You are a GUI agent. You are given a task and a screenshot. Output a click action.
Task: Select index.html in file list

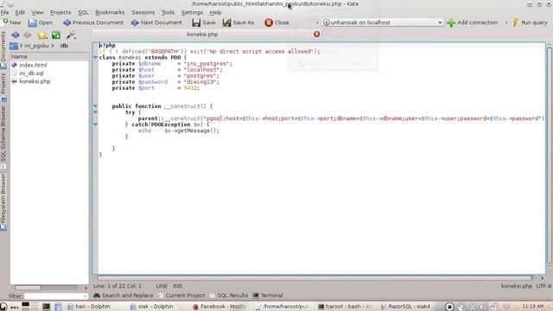pos(33,66)
